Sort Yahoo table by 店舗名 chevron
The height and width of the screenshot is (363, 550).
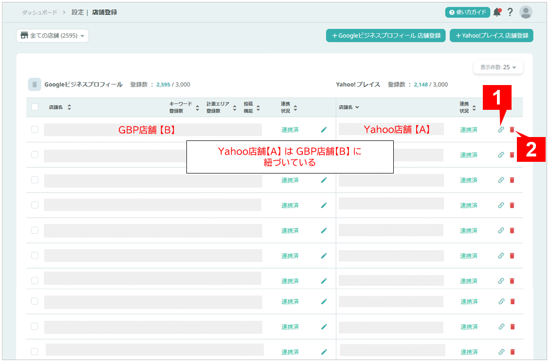[357, 107]
